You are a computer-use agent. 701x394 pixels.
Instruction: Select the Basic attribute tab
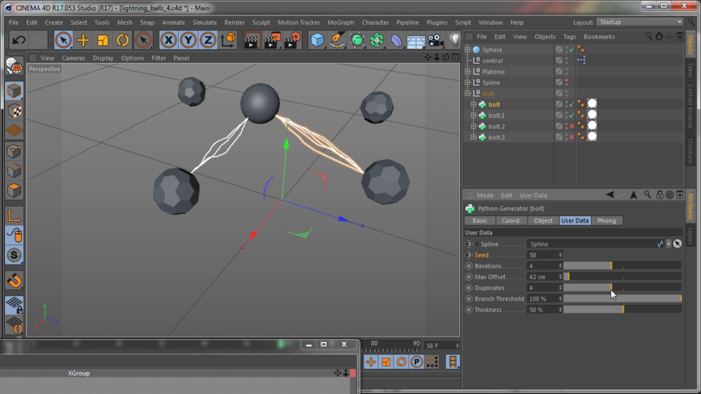[x=479, y=221]
